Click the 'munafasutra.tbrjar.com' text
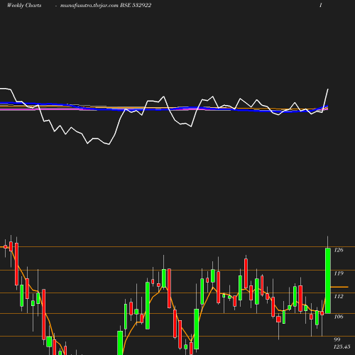The width and height of the screenshot is (355, 355). pyautogui.click(x=89, y=6)
